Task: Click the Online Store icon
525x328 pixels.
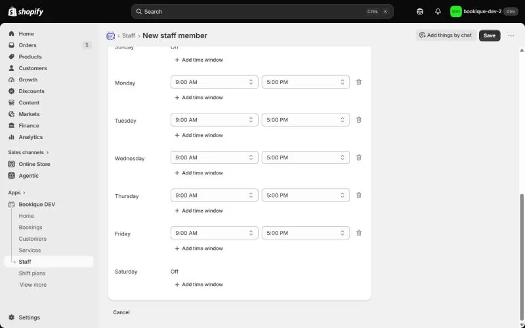Action: 11,164
